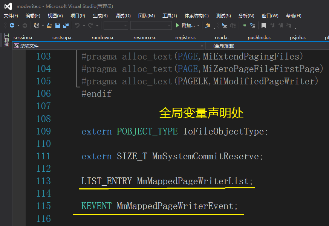Click the quick info toolbar icon next to search
Image resolution: width=329 pixels, height=226 pixels.
[225, 26]
